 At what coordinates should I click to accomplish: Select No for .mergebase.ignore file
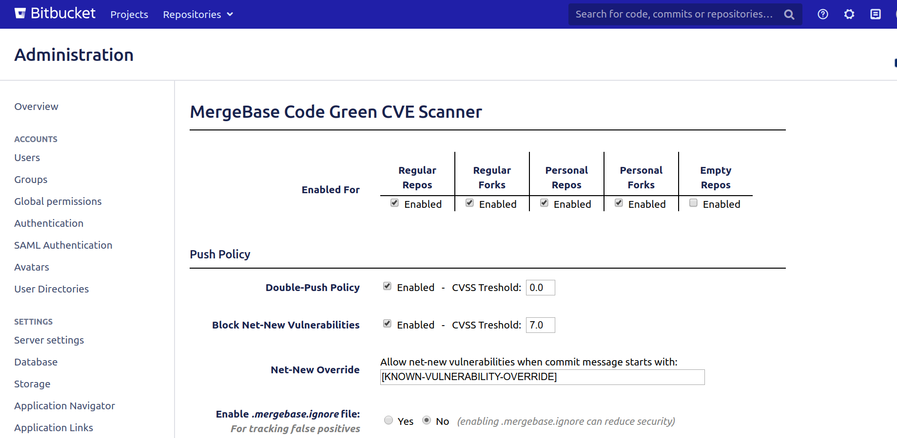427,420
